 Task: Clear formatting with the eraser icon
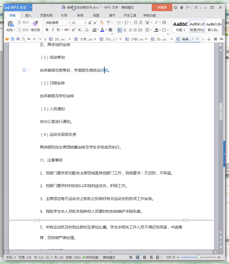point(102,23)
